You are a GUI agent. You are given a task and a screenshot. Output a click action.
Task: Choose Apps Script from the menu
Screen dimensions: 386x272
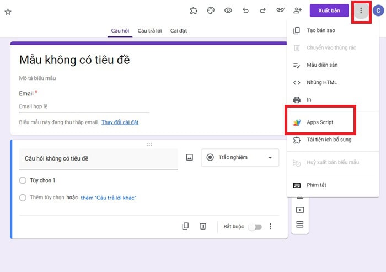[x=320, y=122]
